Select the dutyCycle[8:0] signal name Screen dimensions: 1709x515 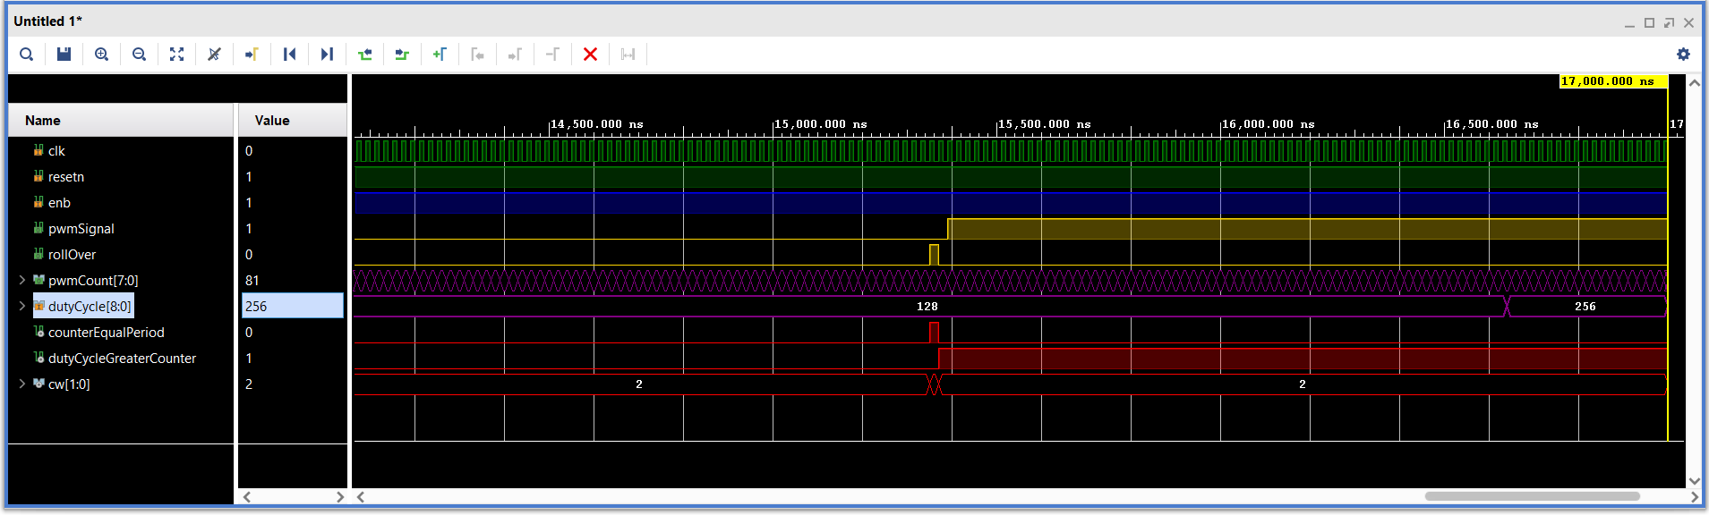[90, 307]
